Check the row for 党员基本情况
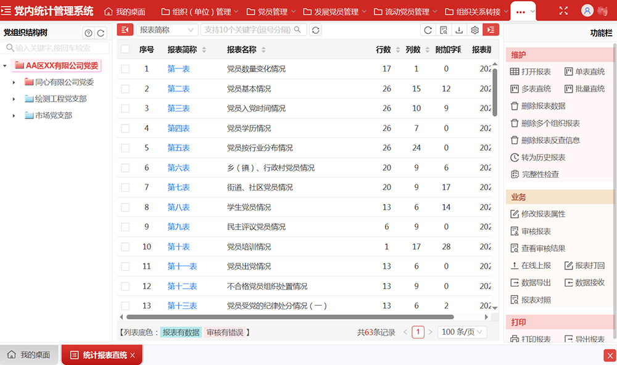Viewport: 617px width, 365px height. 125,89
